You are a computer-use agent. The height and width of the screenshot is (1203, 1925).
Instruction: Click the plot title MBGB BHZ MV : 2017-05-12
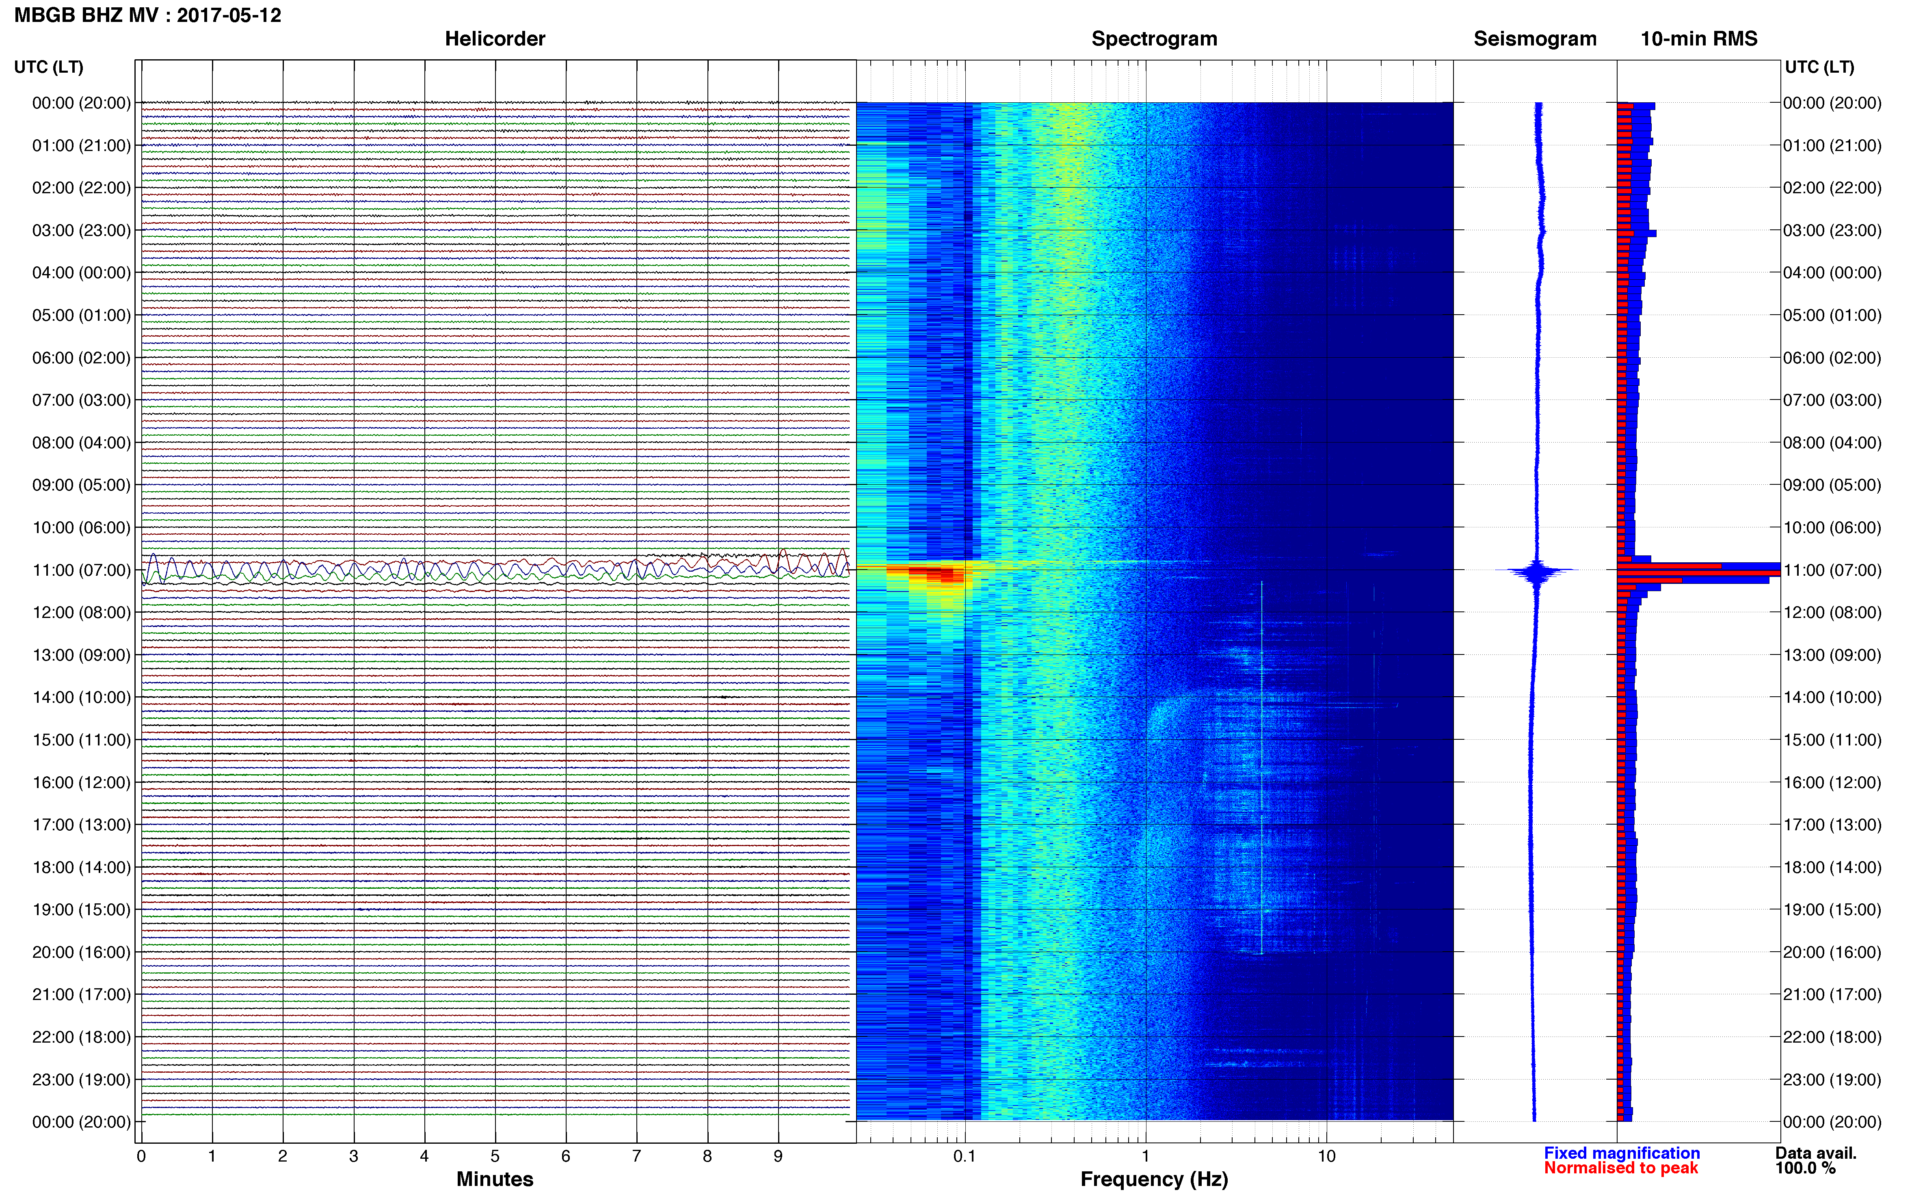[148, 15]
